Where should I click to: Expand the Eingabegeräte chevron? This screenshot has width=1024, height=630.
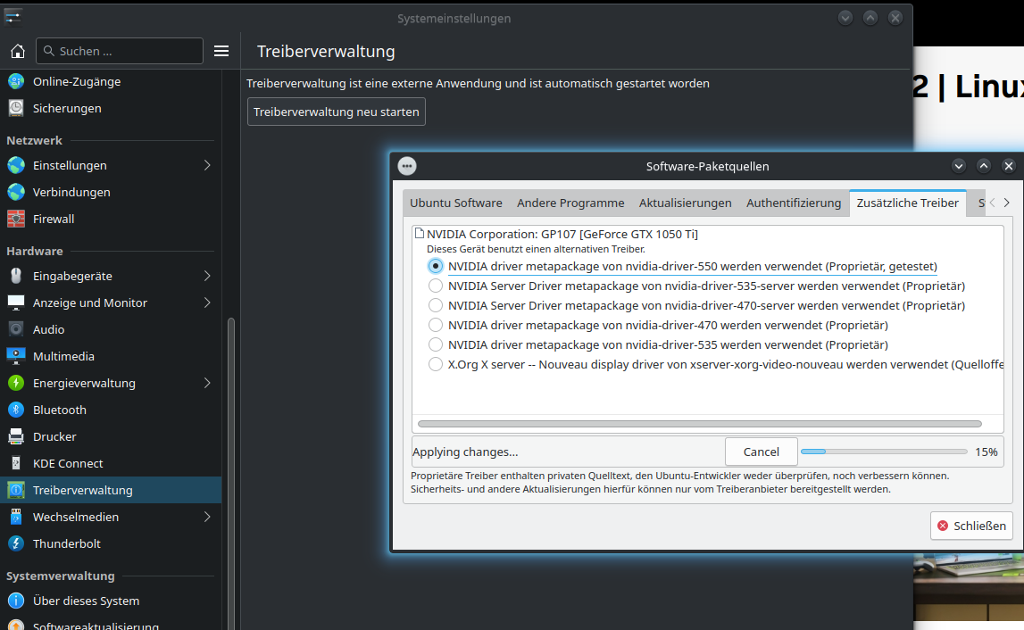click(207, 276)
